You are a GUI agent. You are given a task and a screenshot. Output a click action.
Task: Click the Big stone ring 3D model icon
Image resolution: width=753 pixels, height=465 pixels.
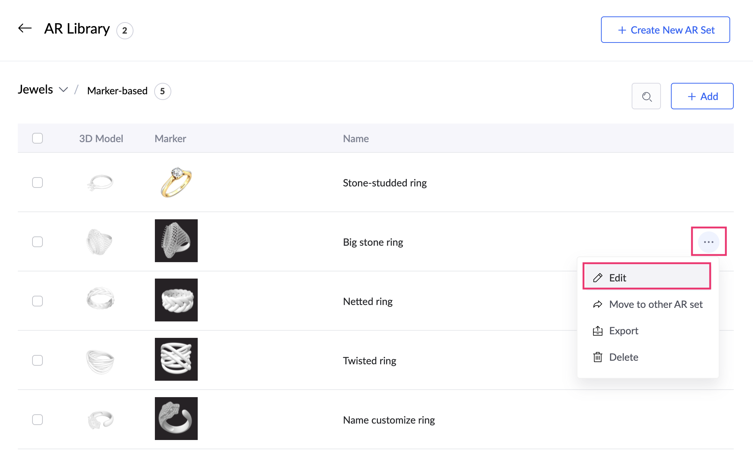pos(100,242)
